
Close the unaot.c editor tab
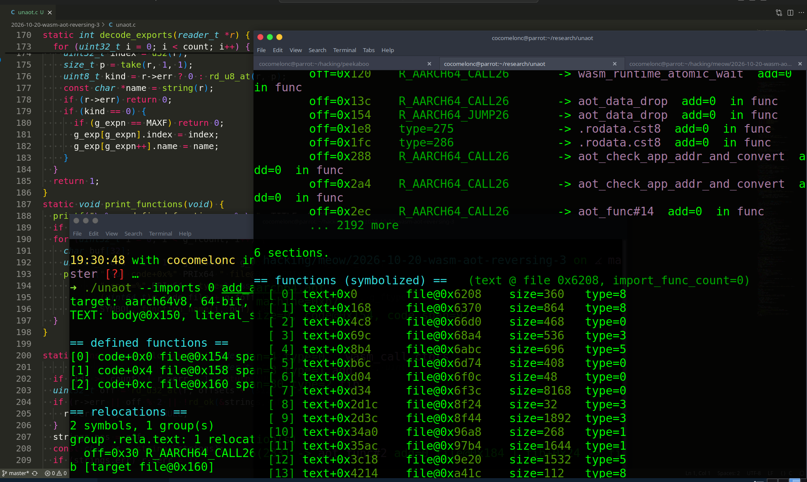coord(50,12)
